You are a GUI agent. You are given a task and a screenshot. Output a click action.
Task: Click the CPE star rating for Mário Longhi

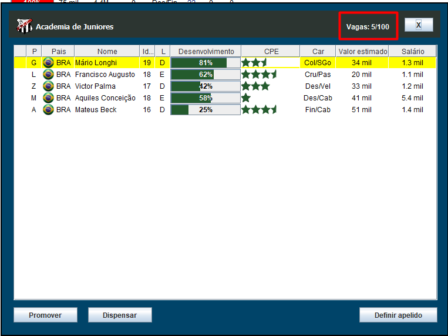254,63
